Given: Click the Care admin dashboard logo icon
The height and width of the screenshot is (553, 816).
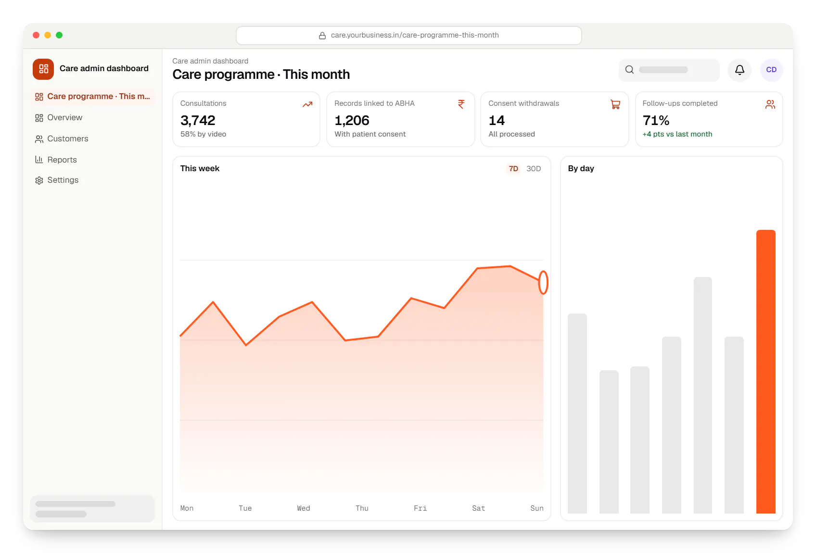Looking at the screenshot, I should [x=43, y=69].
